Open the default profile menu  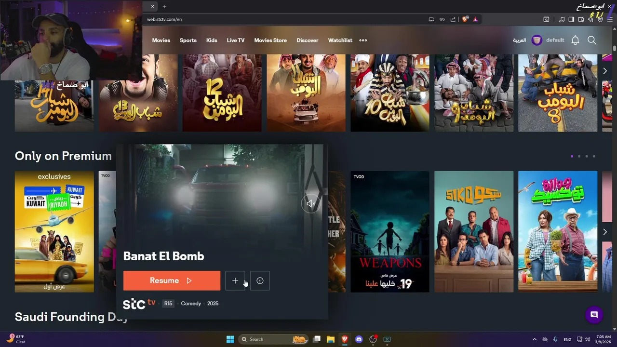click(548, 40)
